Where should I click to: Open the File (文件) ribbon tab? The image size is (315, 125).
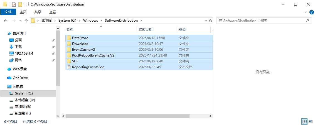point(8,12)
